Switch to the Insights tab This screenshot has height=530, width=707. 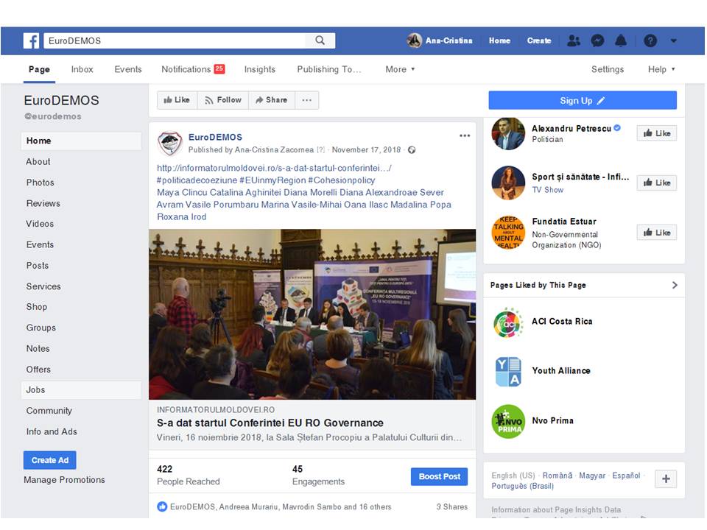[x=260, y=69]
